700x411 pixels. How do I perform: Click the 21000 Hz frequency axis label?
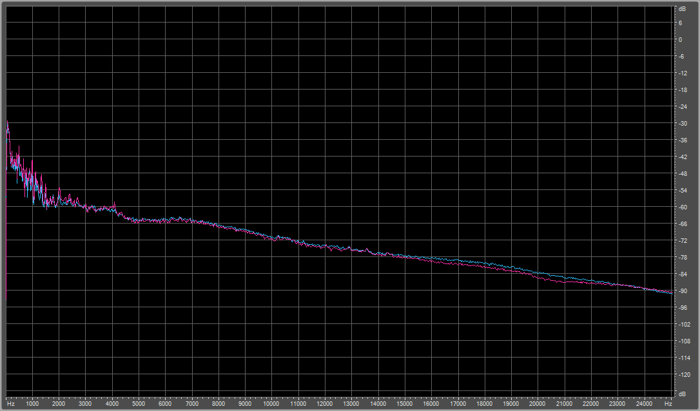click(x=565, y=403)
